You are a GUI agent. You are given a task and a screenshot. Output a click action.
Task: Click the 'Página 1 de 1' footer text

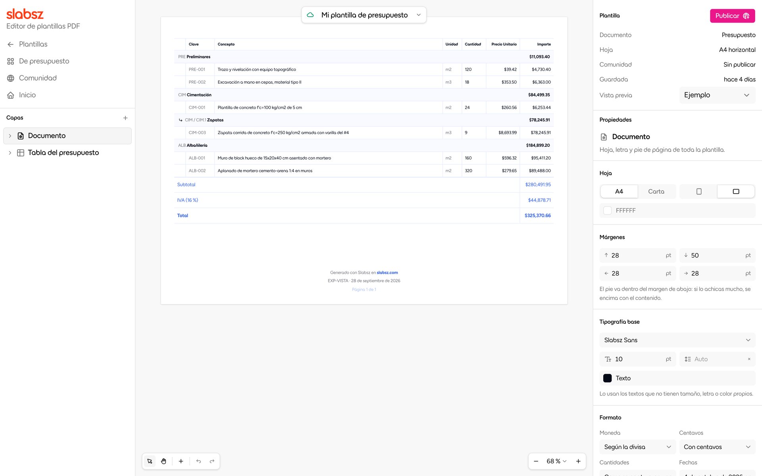(x=364, y=290)
